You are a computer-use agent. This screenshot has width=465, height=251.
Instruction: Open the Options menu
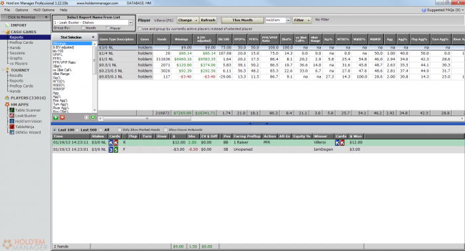[22, 10]
